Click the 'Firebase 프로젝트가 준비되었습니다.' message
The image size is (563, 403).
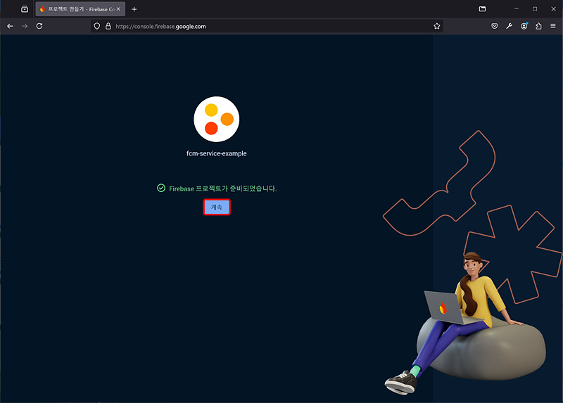[223, 188]
